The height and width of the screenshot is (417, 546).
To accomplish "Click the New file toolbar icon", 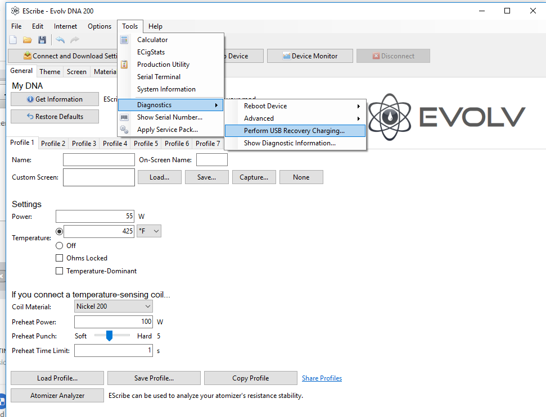I will 13,40.
